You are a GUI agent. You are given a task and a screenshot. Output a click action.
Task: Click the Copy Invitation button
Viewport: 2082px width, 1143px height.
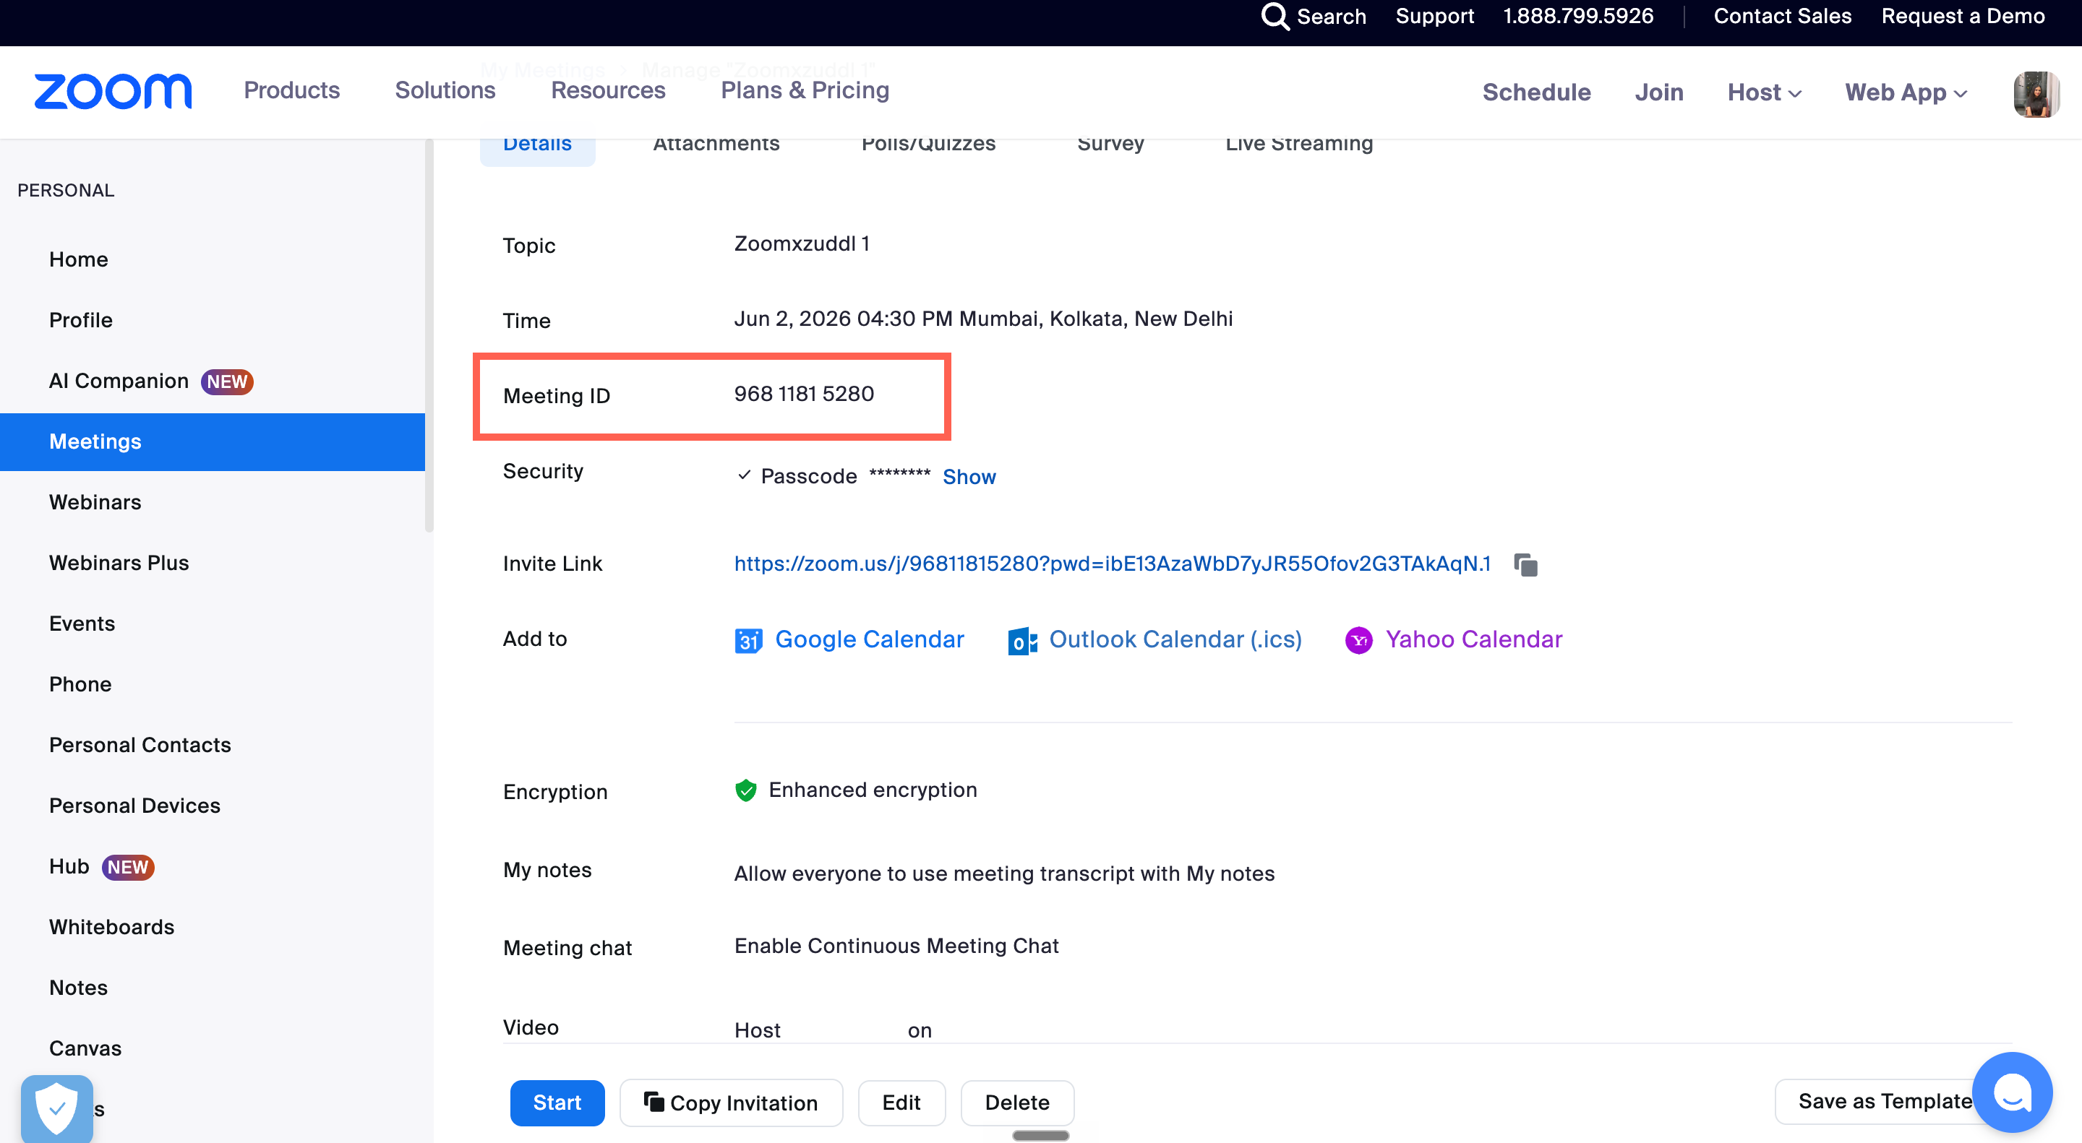coord(731,1103)
